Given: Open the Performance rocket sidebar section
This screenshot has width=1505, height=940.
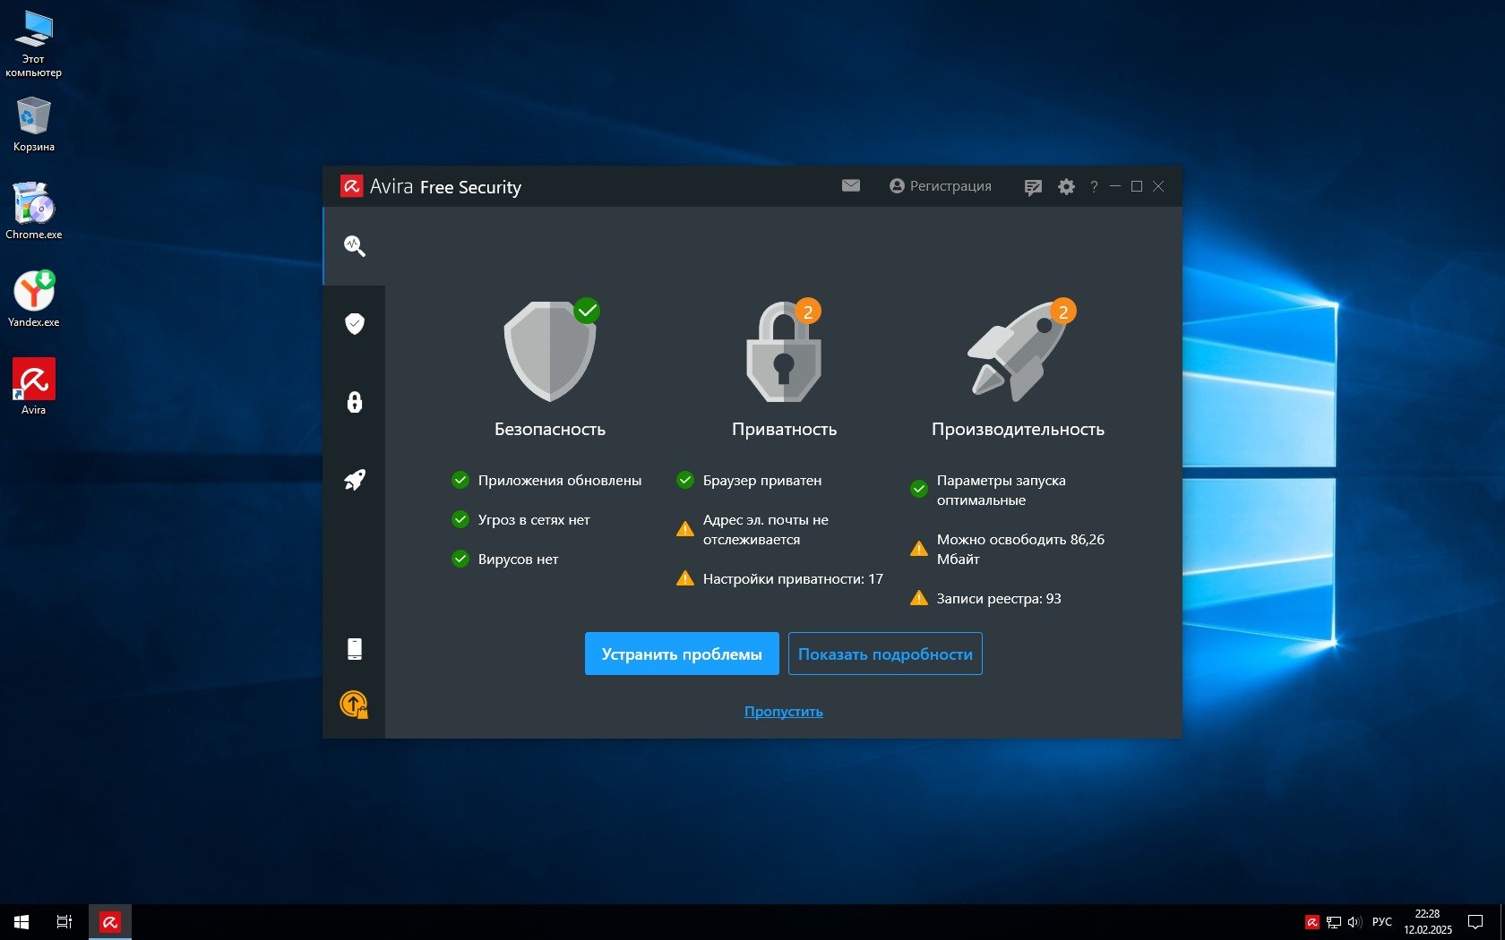Looking at the screenshot, I should 355,480.
